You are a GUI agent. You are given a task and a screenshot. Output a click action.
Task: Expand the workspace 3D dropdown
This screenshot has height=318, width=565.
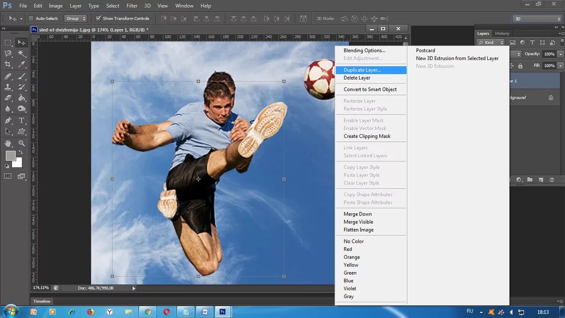(x=537, y=19)
